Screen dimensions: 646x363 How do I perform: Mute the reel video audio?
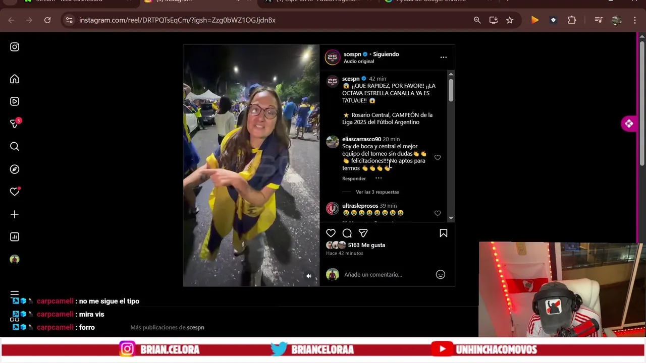point(309,276)
